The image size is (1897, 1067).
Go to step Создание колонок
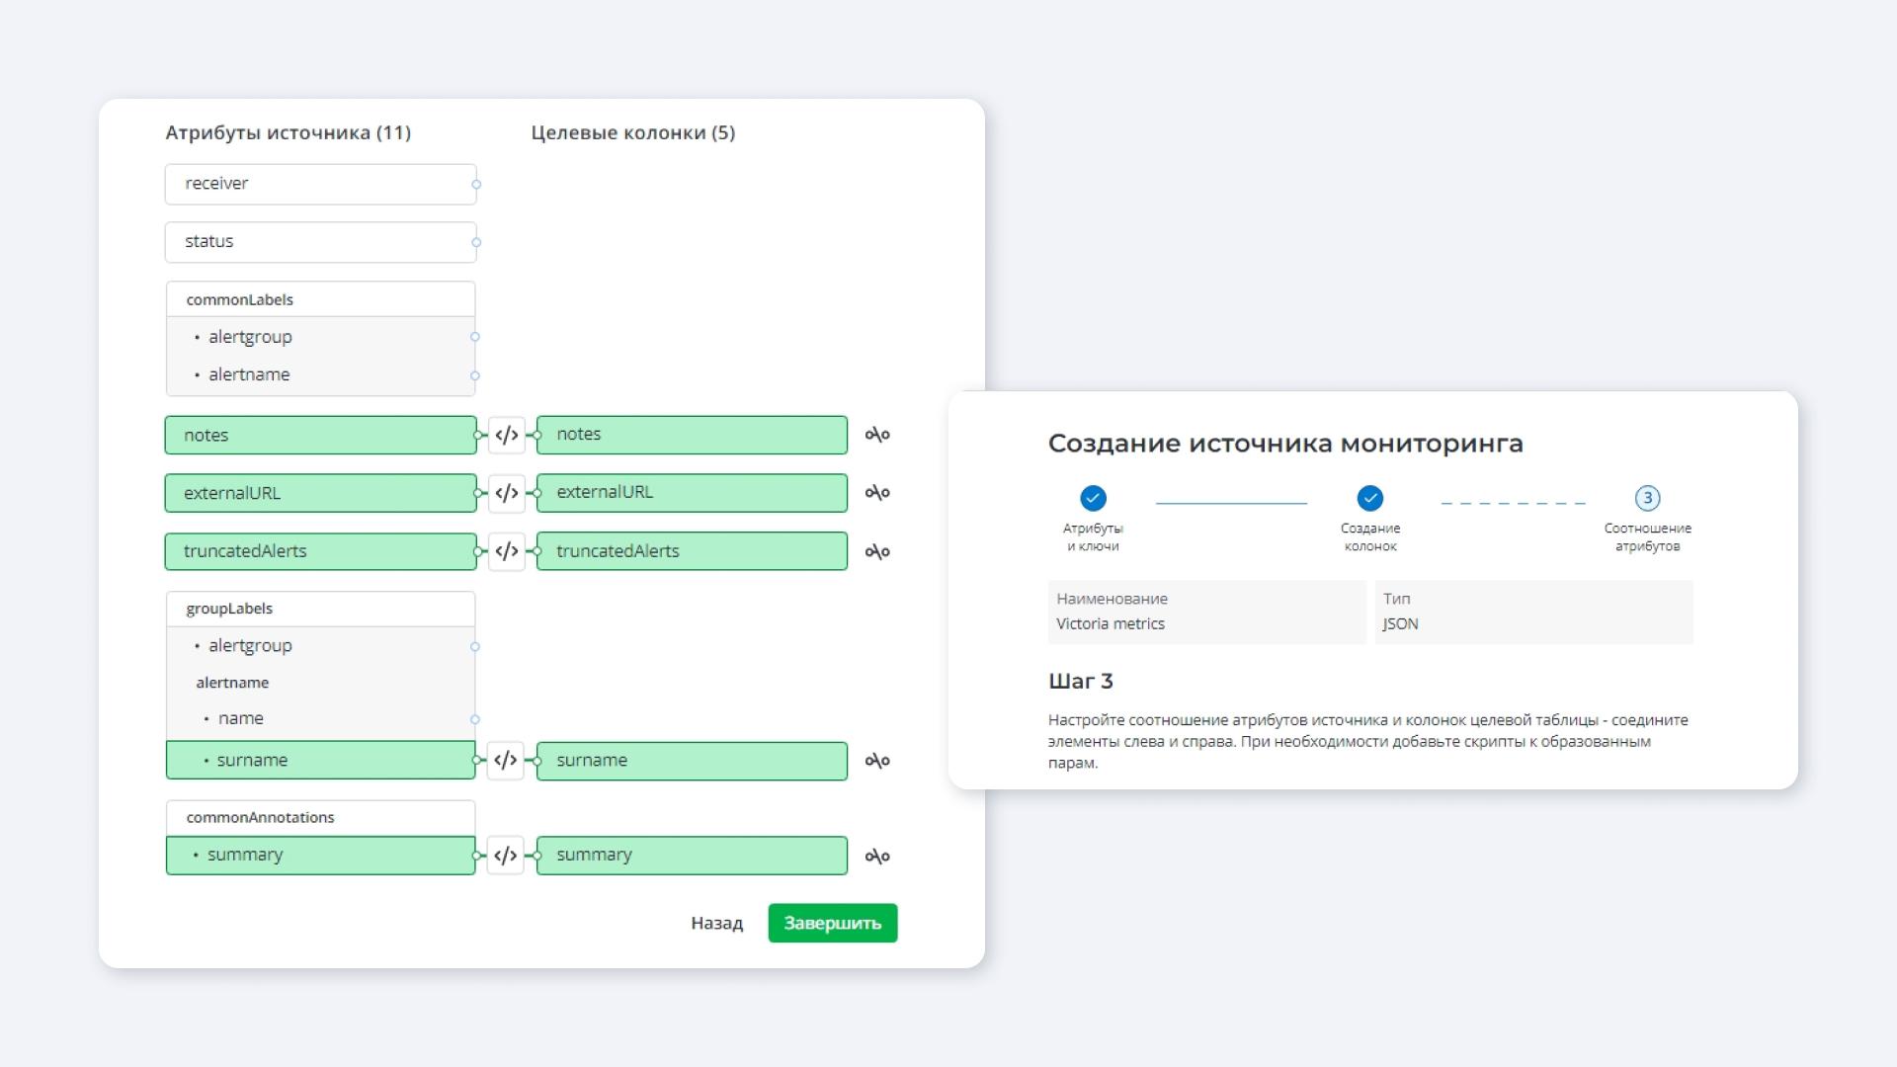tap(1369, 498)
